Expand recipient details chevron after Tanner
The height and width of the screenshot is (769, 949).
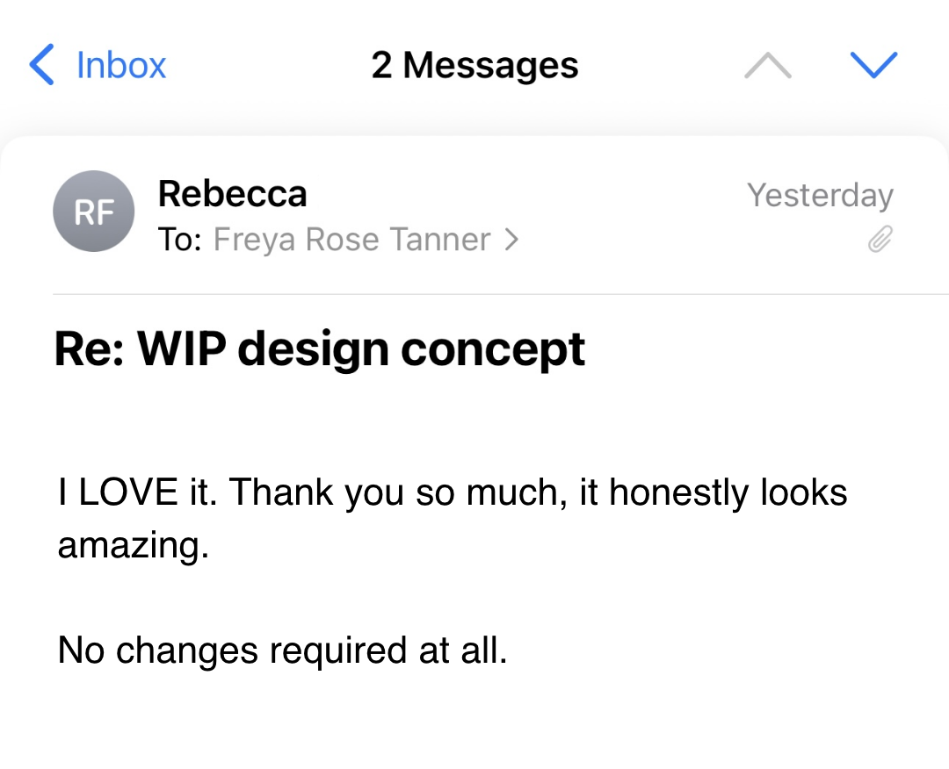pos(512,239)
